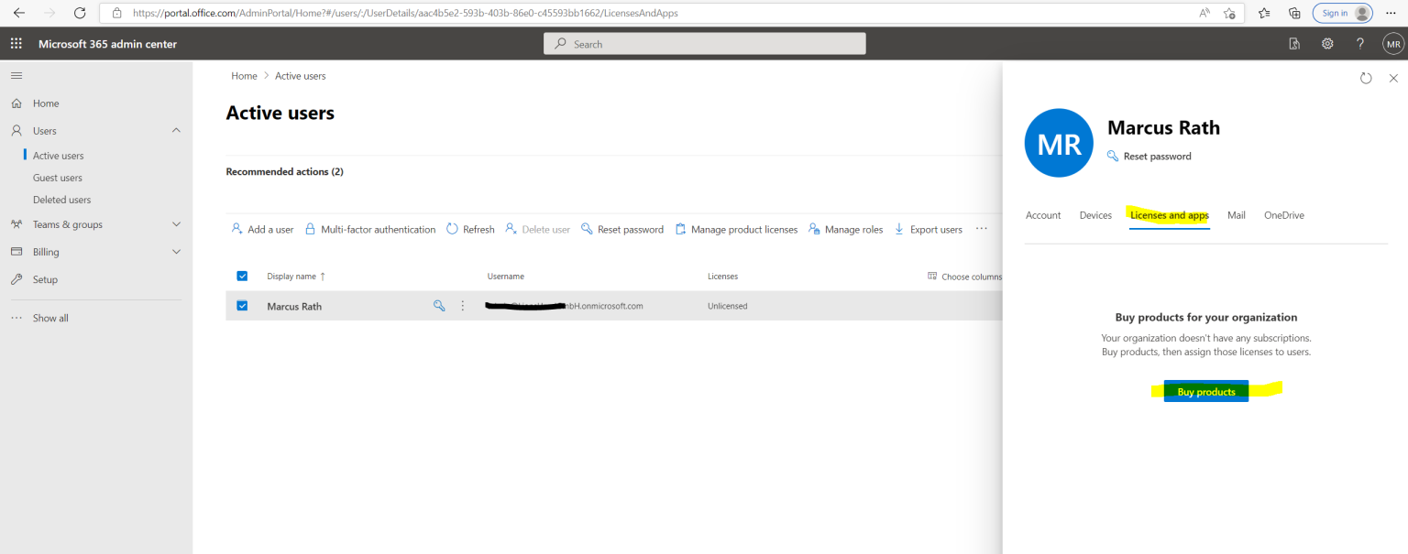This screenshot has height=554, width=1408.
Task: Open more actions ellipsis for Marcus Rath's row
Action: [x=462, y=305]
